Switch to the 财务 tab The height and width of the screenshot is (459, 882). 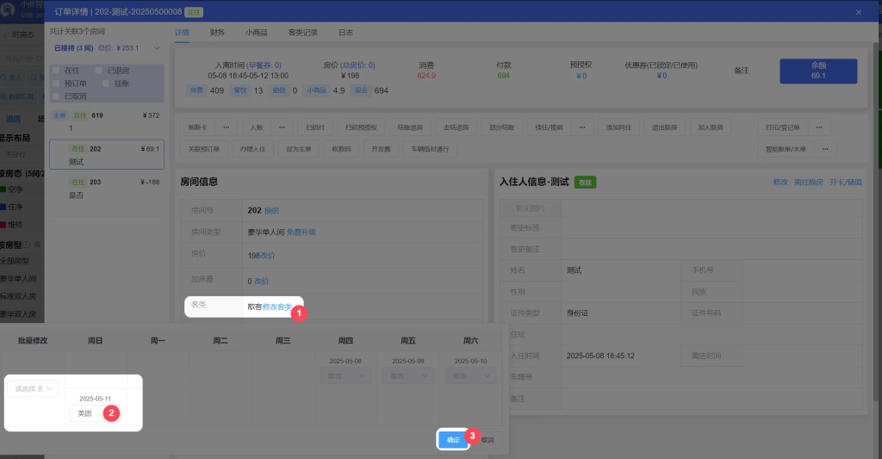click(x=217, y=33)
